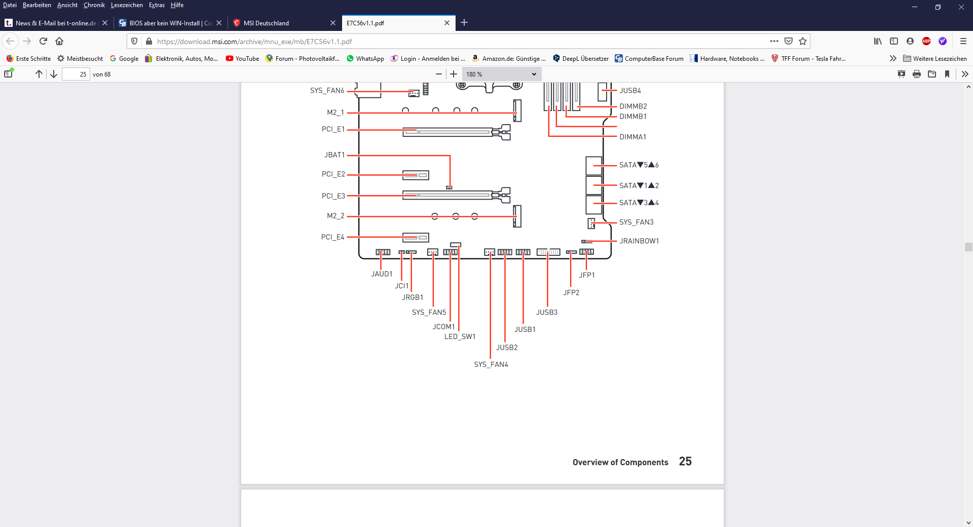Open Forum Photovoltaikforum bookmark
973x527 pixels.
point(303,59)
